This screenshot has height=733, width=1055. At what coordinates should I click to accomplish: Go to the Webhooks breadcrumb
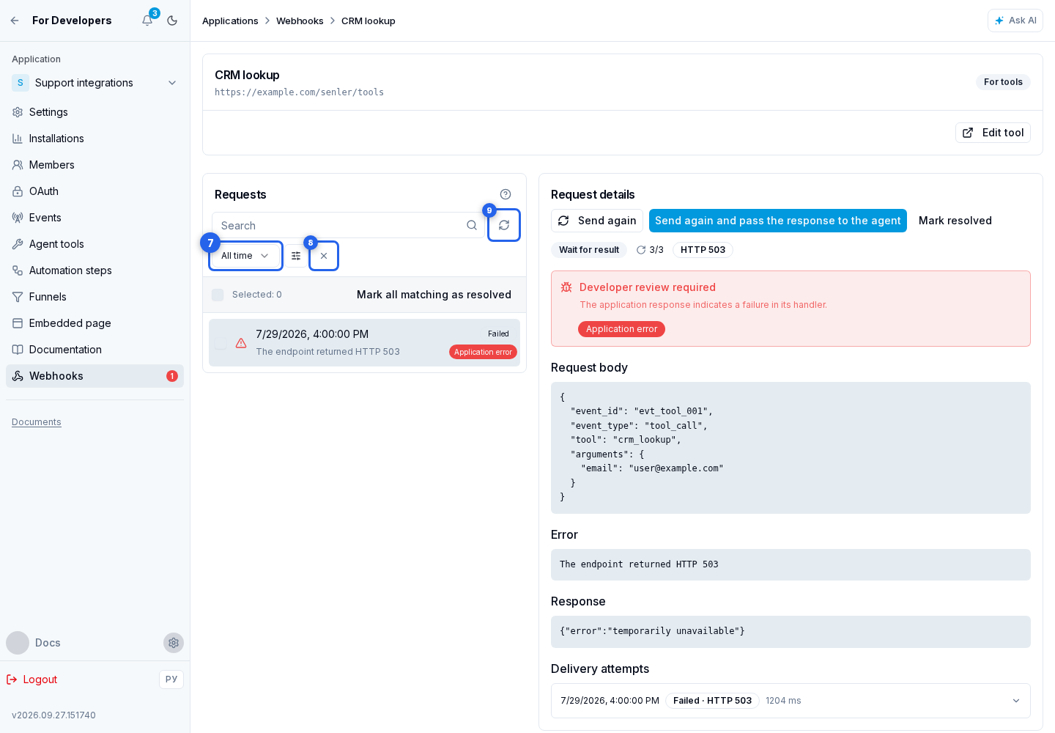coord(300,21)
